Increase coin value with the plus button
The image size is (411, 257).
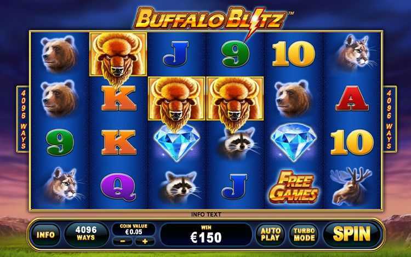point(145,241)
